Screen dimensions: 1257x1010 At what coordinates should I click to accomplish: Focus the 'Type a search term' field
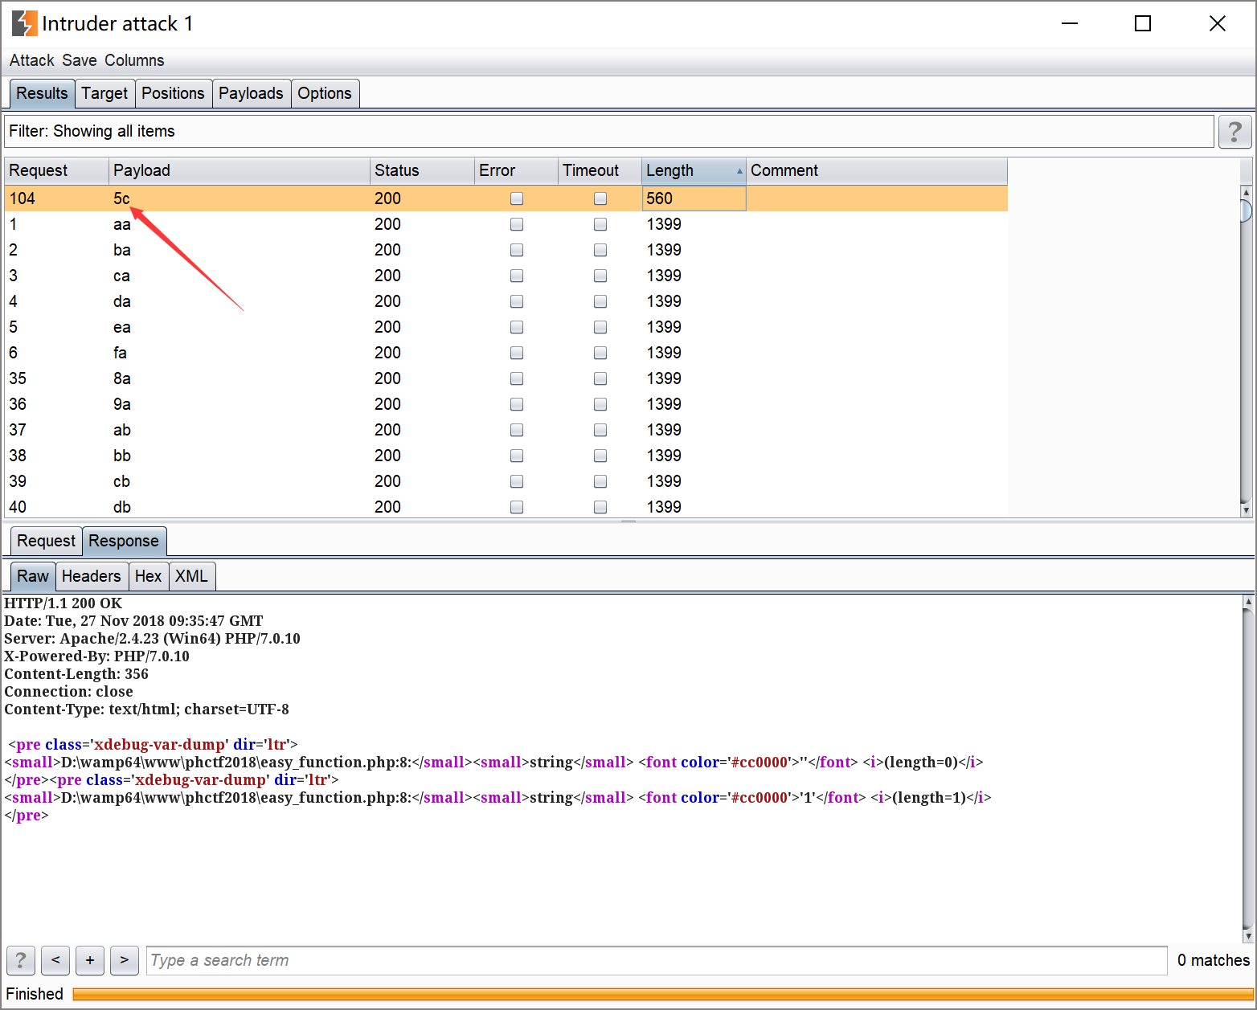pos(657,960)
